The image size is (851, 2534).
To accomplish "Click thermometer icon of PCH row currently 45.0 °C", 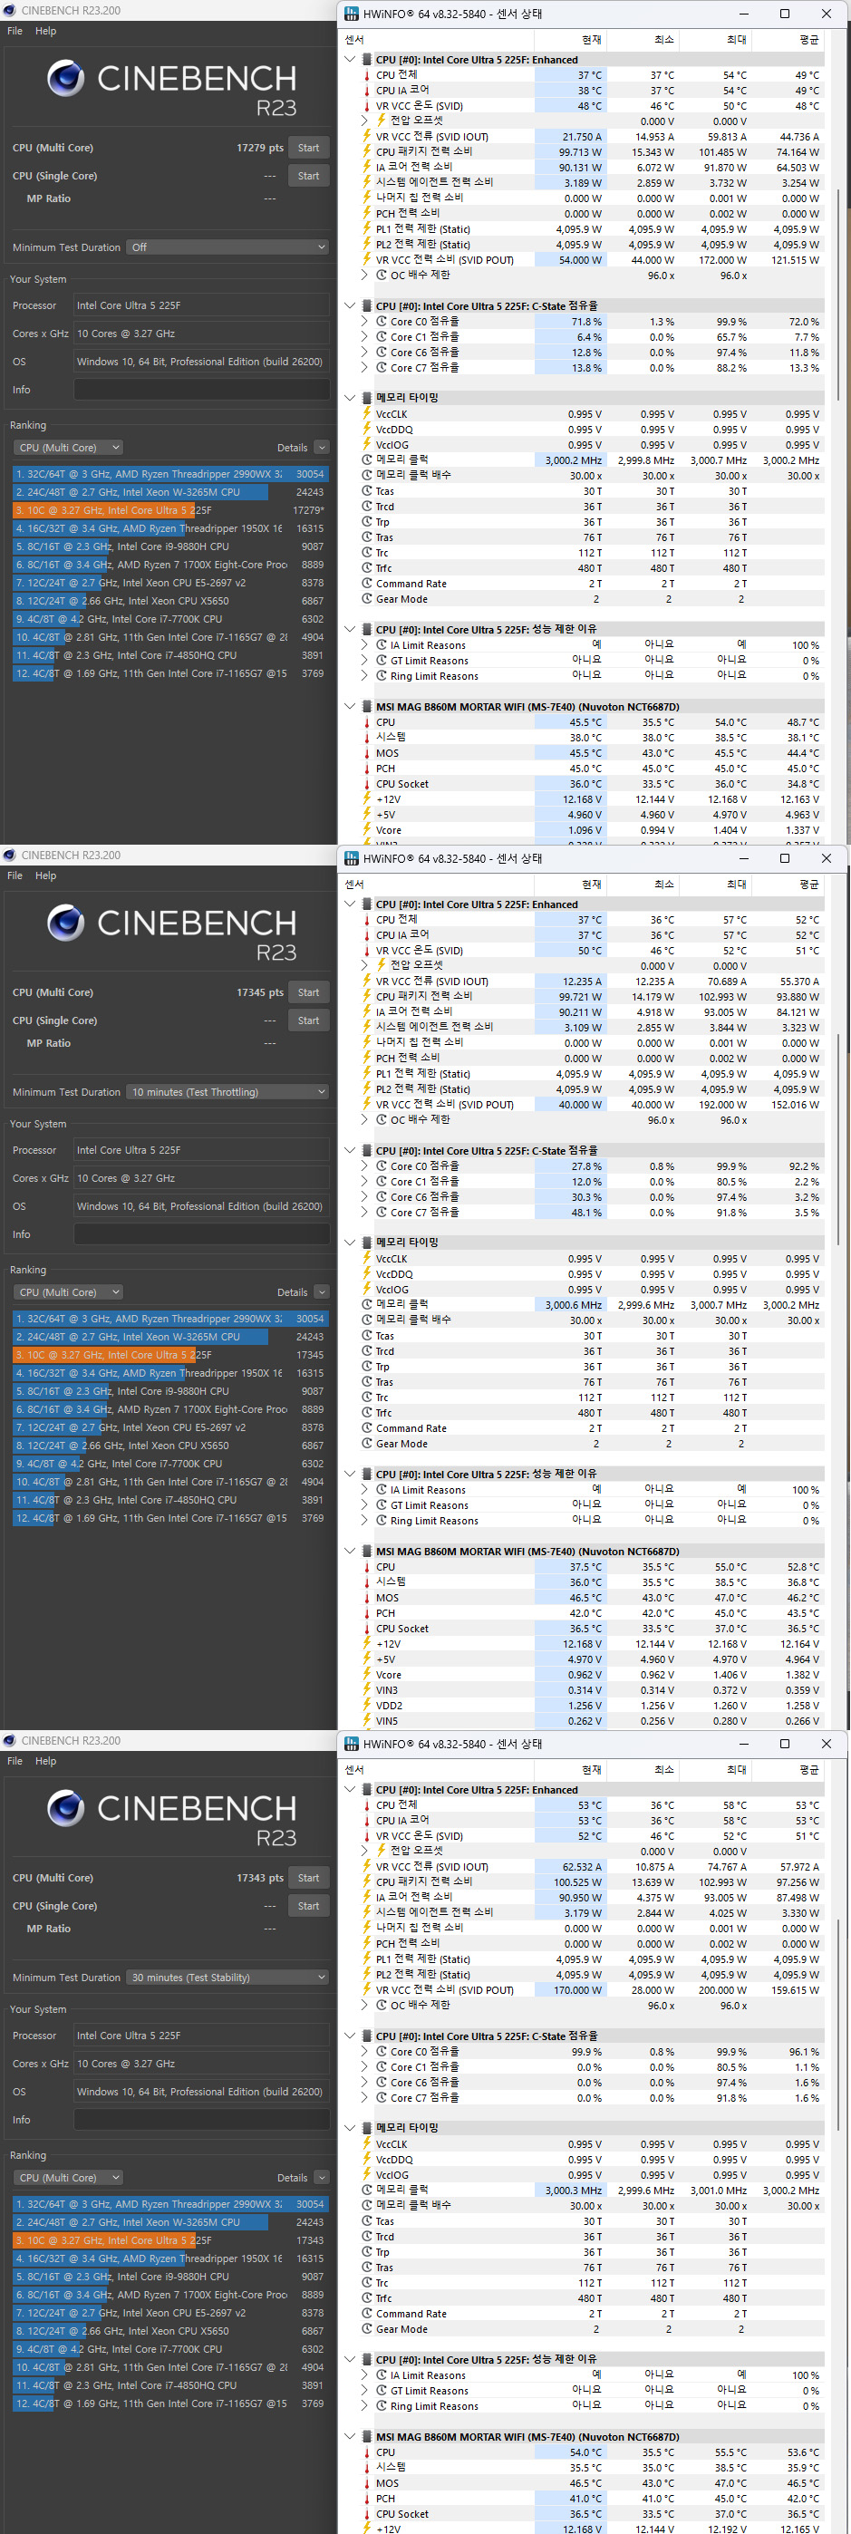I will coord(367,769).
